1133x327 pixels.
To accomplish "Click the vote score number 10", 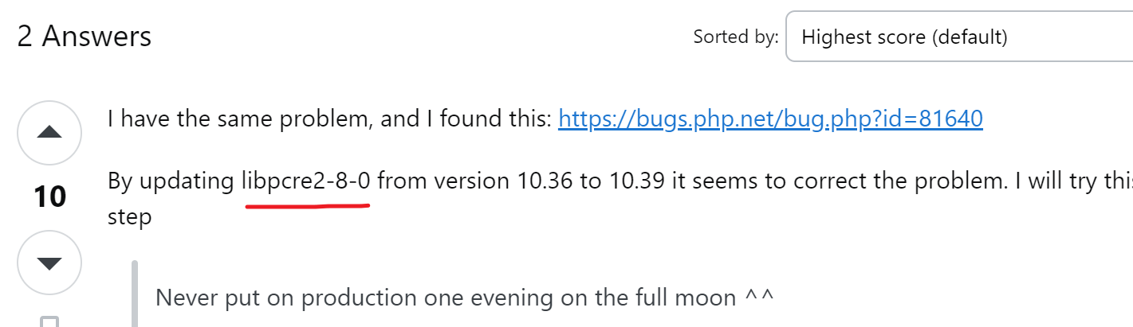I will coord(49,197).
